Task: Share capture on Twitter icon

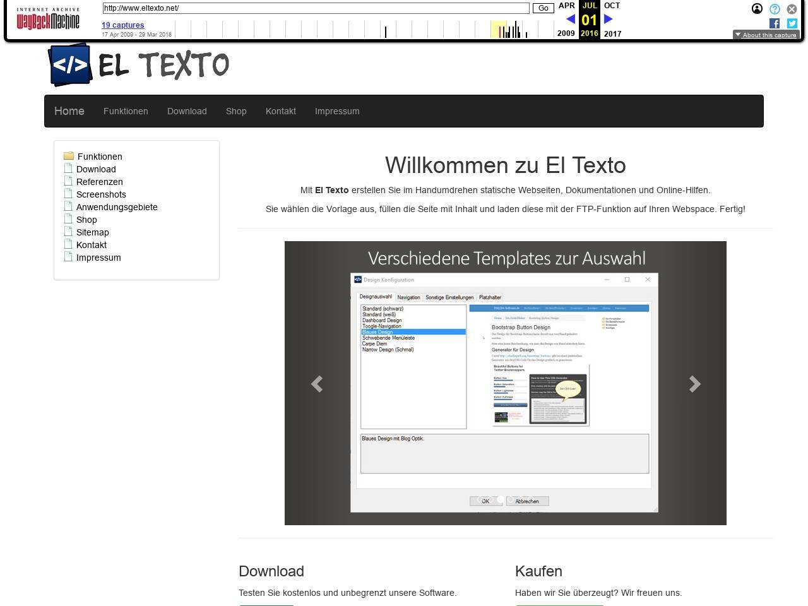Action: [x=792, y=23]
